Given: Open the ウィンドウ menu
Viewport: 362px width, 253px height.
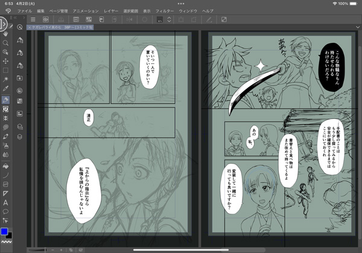Looking at the screenshot, I should coord(187,11).
